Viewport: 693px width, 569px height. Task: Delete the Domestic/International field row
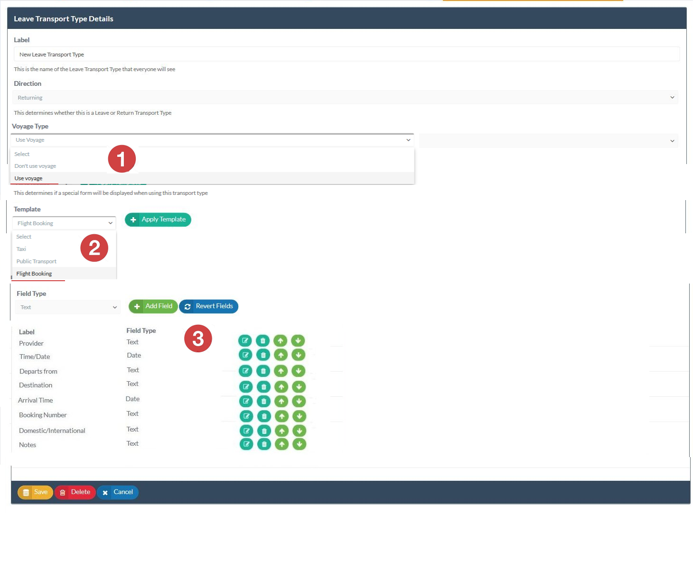click(x=264, y=431)
